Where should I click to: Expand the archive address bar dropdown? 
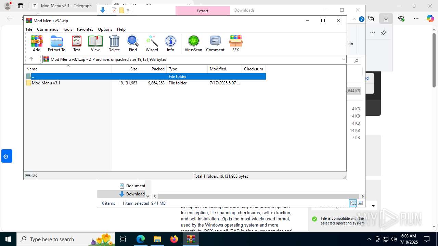(343, 59)
